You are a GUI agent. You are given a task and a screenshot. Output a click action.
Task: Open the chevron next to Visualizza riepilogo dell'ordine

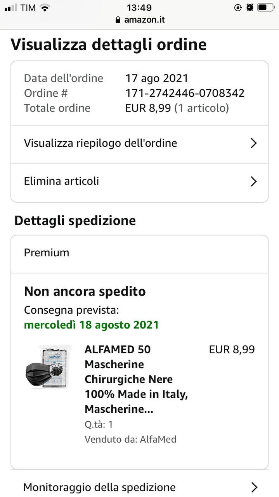pyautogui.click(x=253, y=143)
